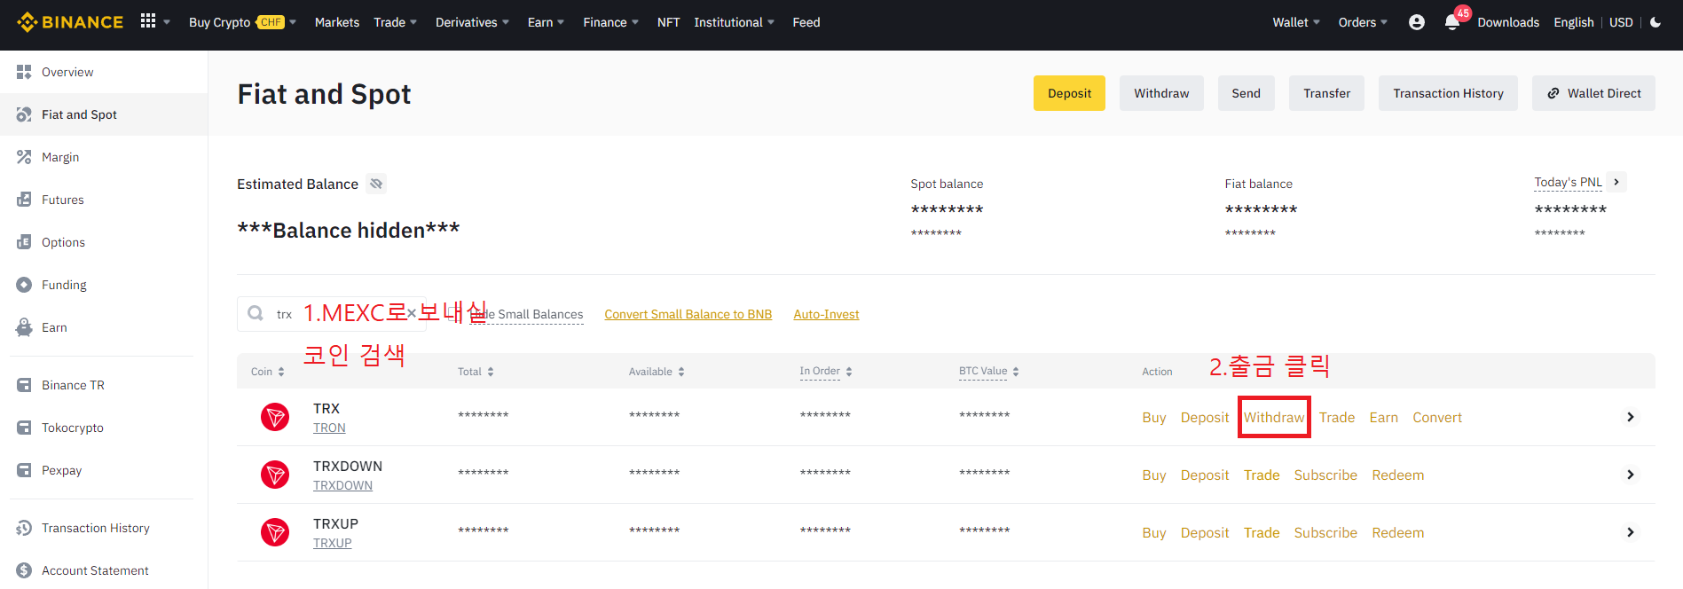
Task: Click Redeem in the TRXUP row
Action: point(1397,532)
